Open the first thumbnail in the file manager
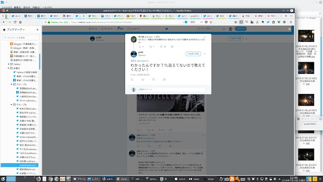 tap(306, 36)
